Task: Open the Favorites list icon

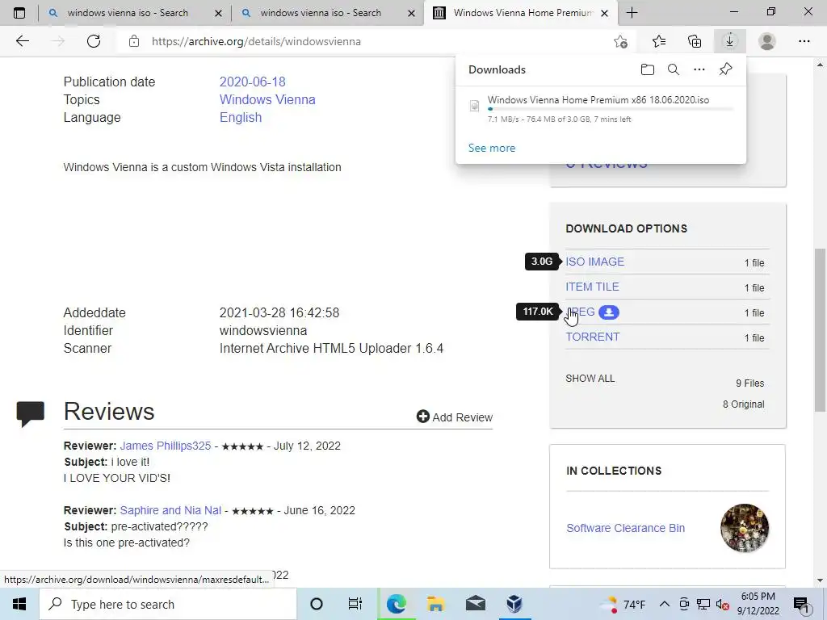Action: [659, 41]
